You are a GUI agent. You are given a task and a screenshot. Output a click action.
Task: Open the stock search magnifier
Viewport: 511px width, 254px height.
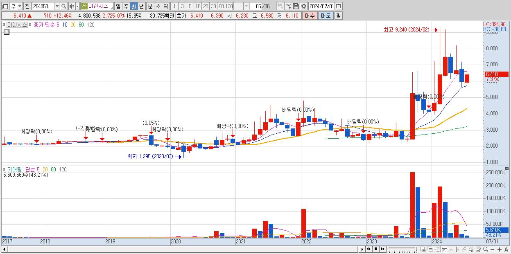[64, 6]
